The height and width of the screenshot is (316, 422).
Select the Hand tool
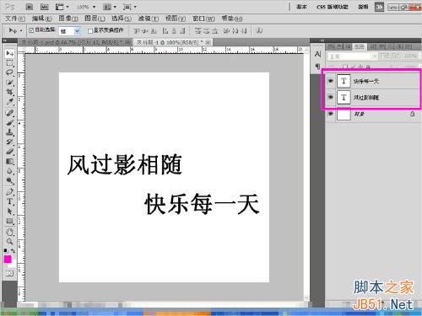click(10, 232)
